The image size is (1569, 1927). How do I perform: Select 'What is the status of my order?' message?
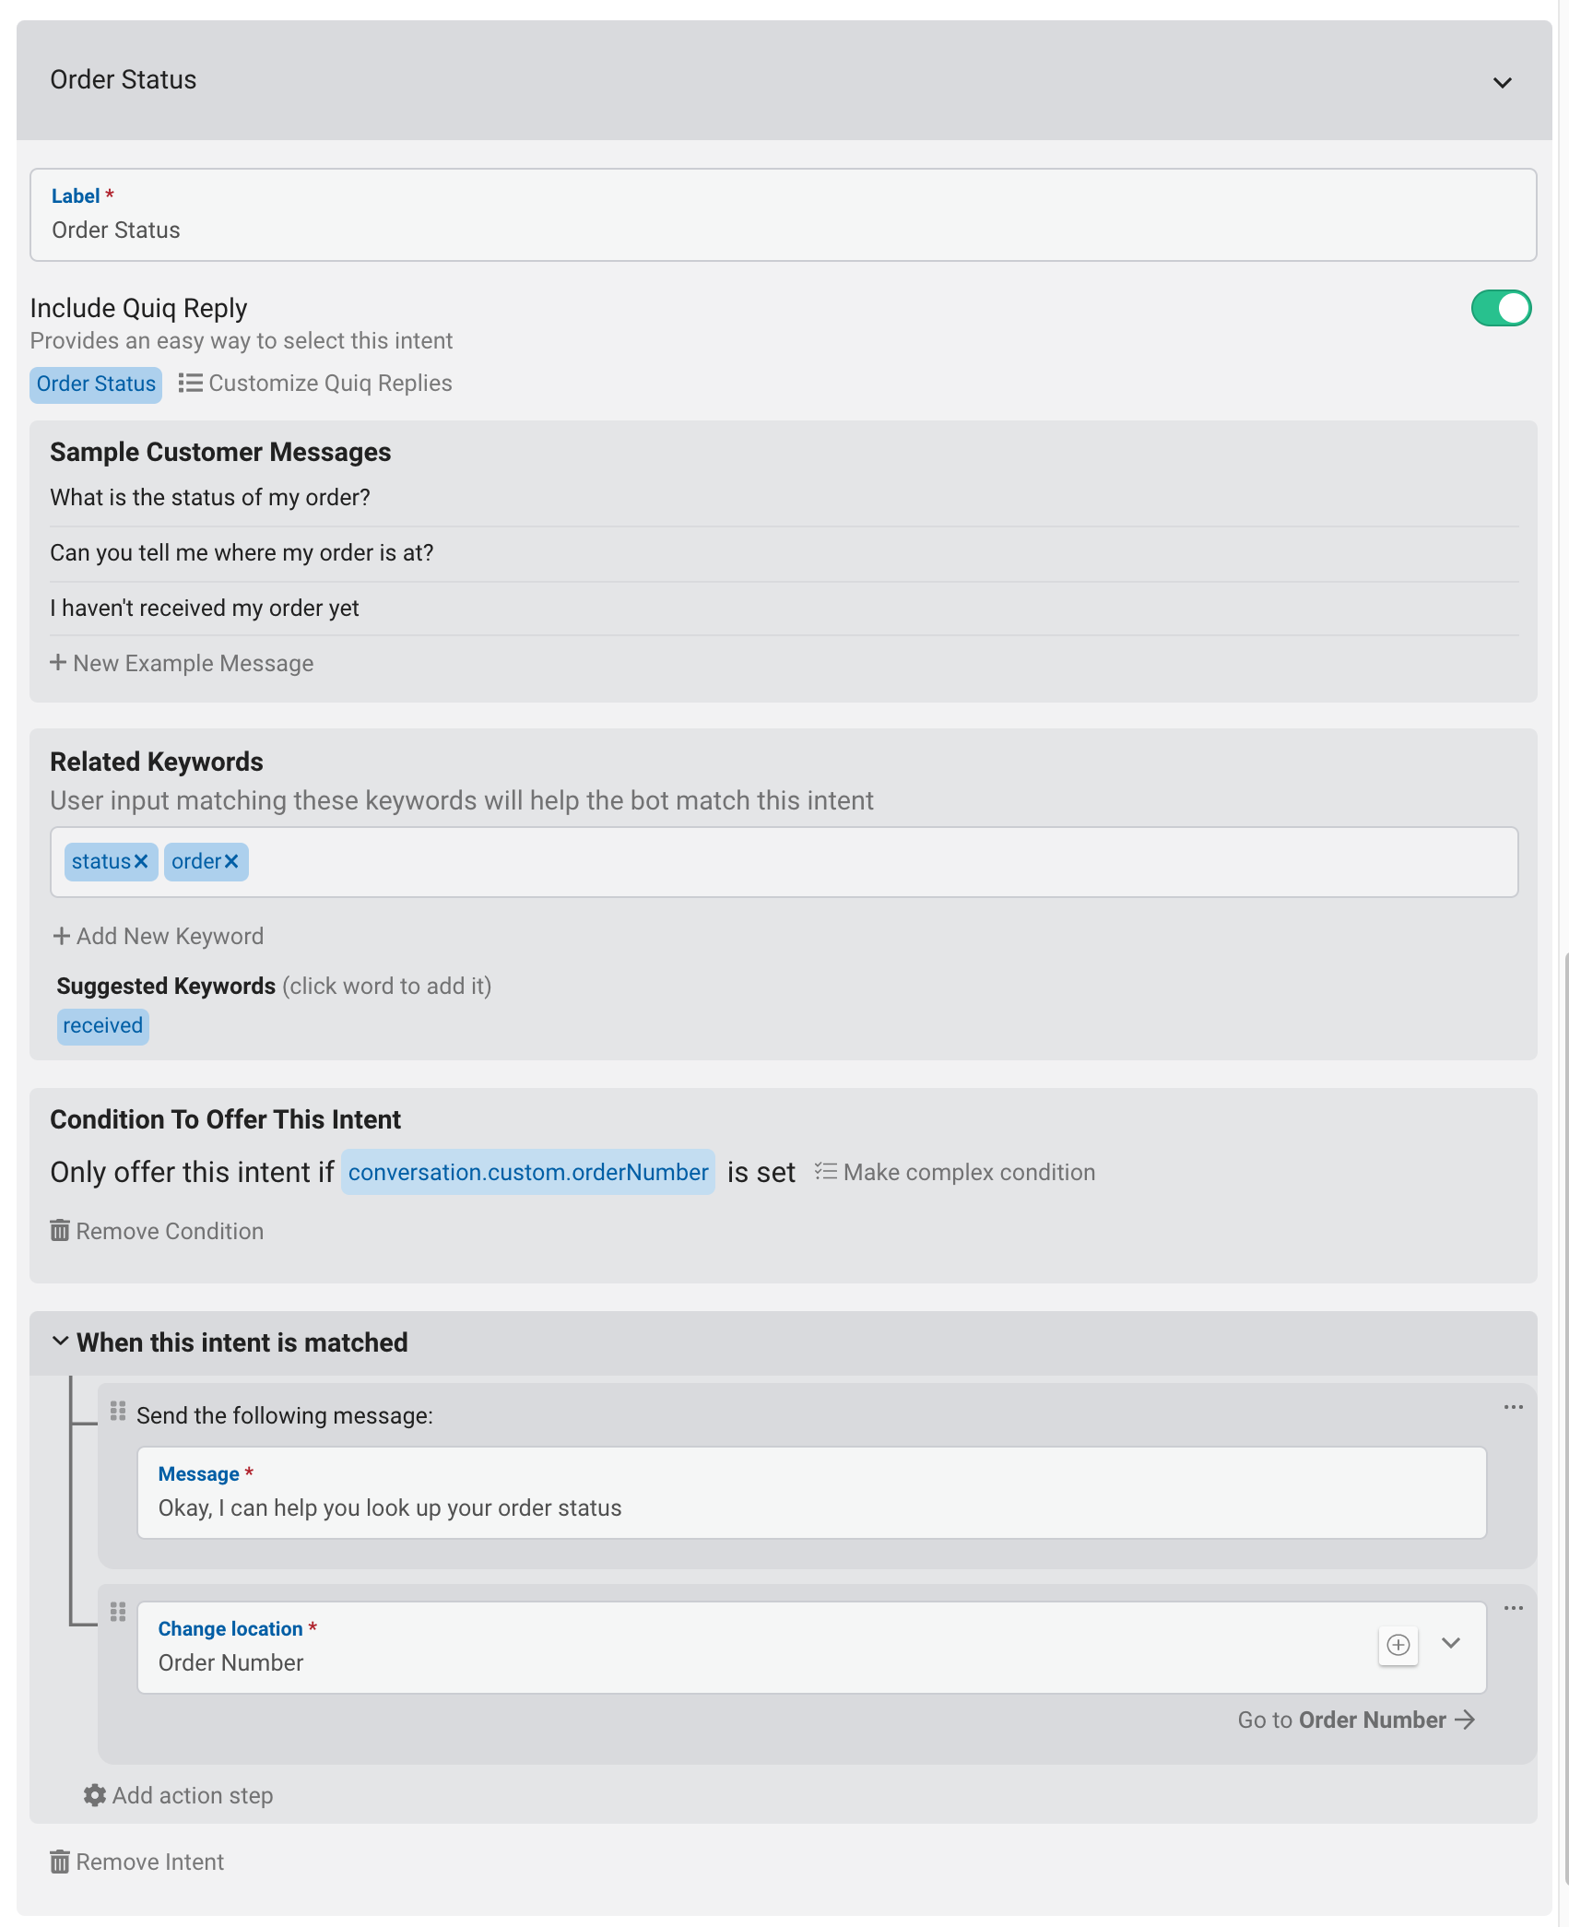210,498
